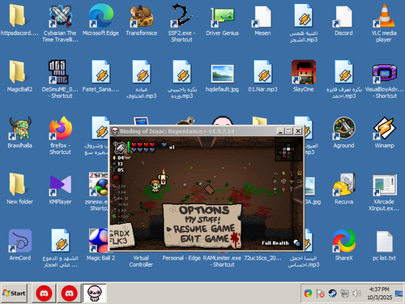Click the 72uc16cs_20 file label

point(262,258)
